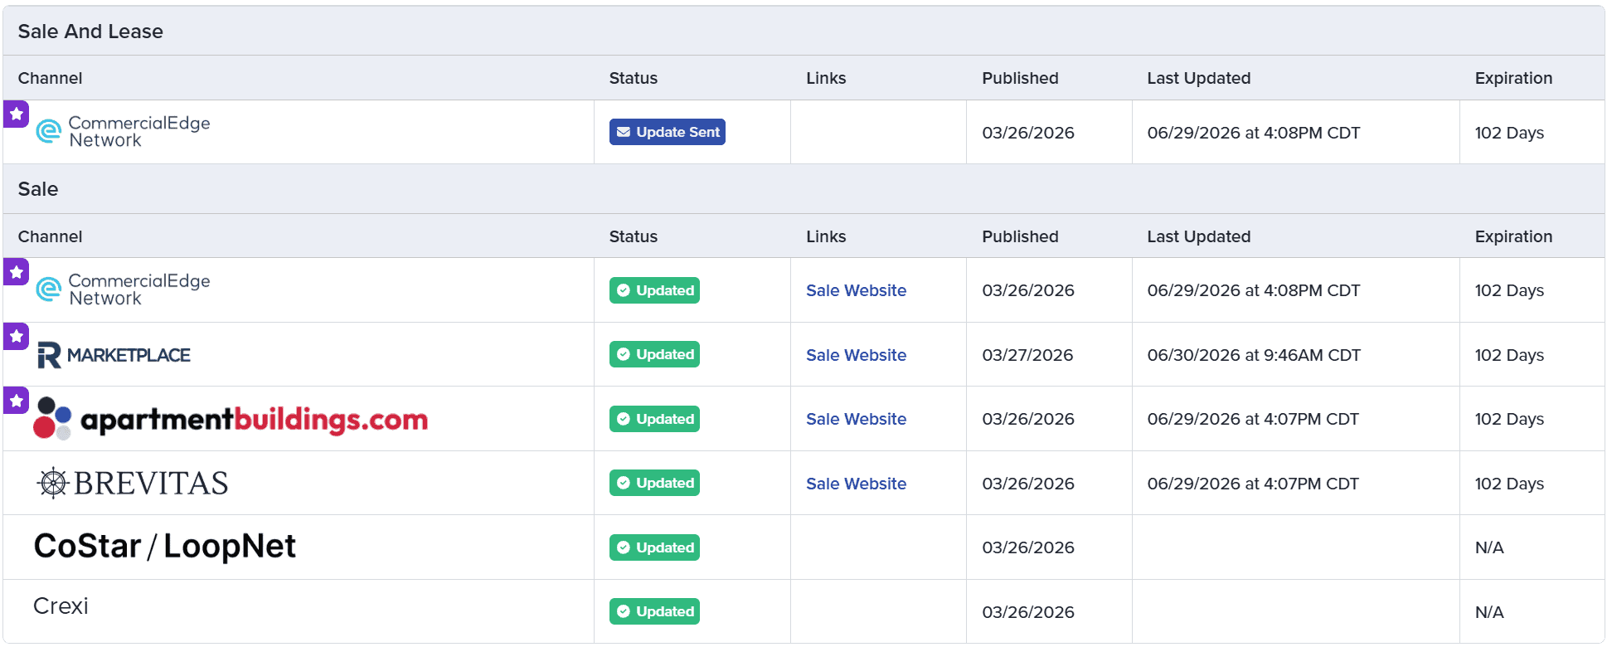Click the Updated badge in the CoStar / LoopNet row
Screen dimensions: 1612x647
click(654, 547)
